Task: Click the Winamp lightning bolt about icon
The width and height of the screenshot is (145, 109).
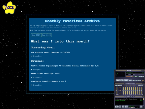Action: click(143, 80)
